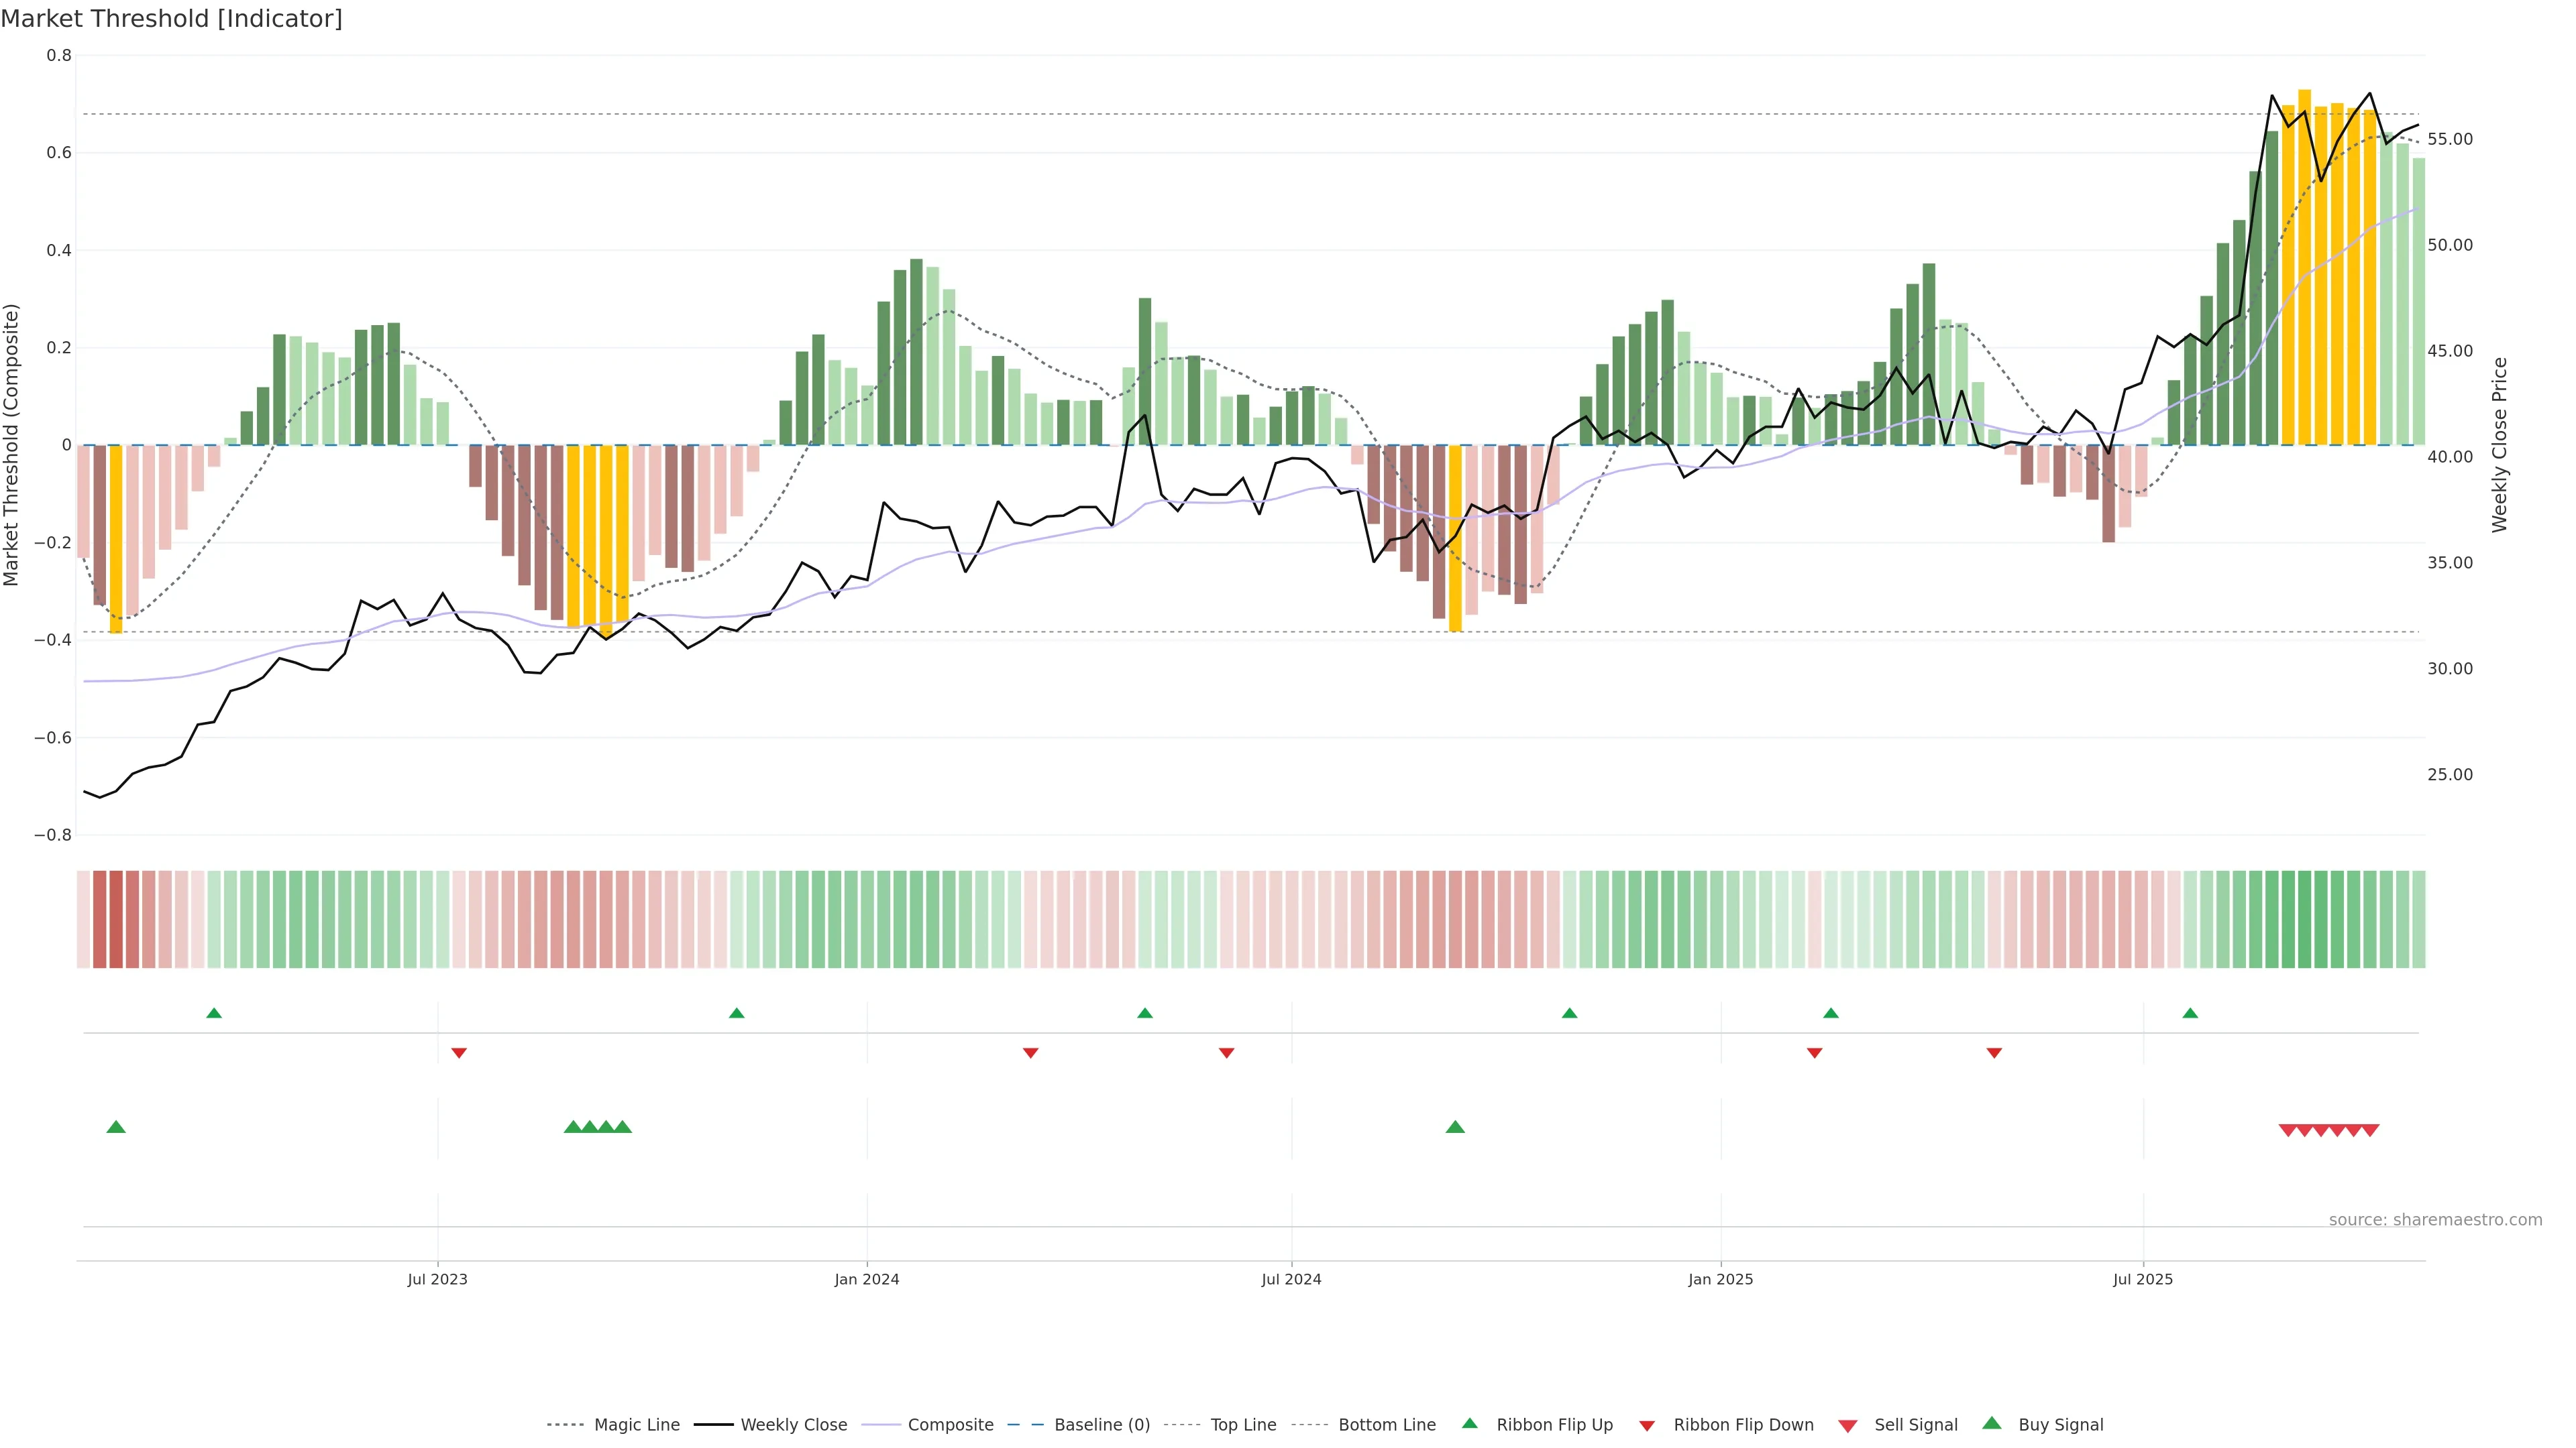Click the Sell Signal legend icon

[x=1847, y=1425]
